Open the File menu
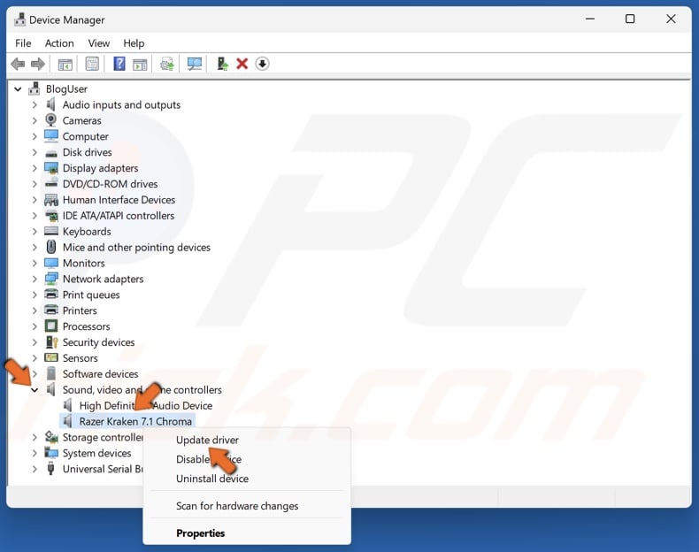 pos(23,43)
